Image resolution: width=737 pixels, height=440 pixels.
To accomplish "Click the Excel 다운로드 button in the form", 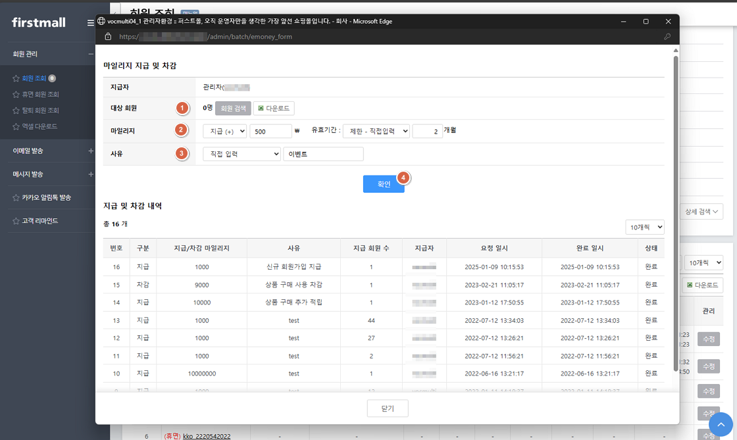I will click(x=274, y=109).
